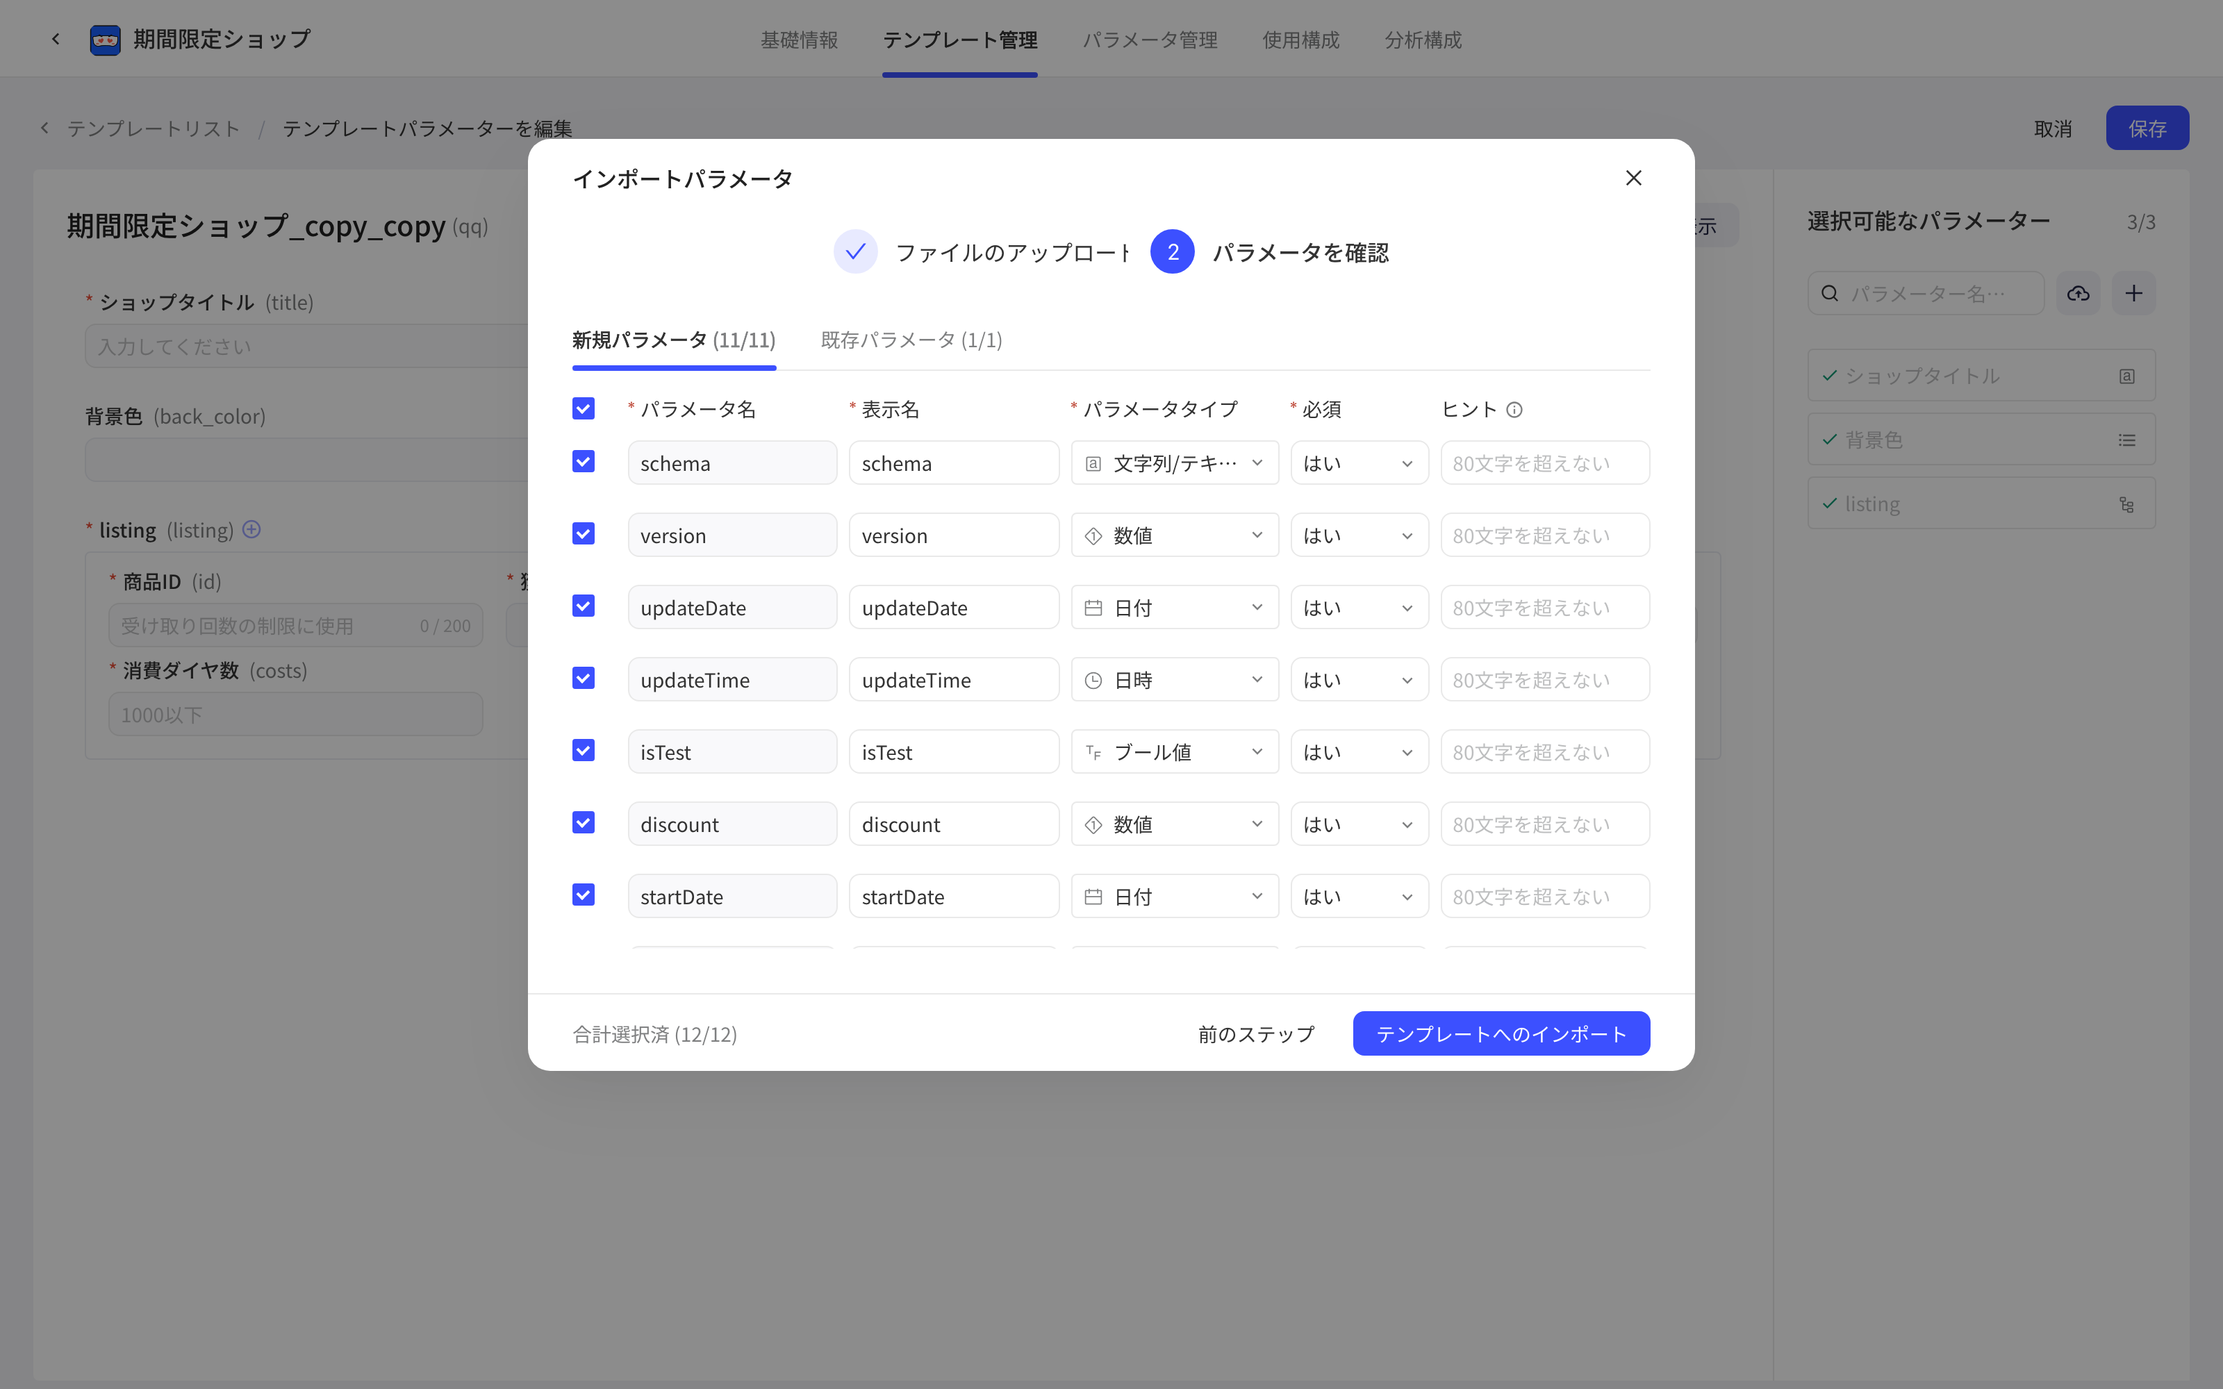Click the 商品ID input field

pos(296,626)
